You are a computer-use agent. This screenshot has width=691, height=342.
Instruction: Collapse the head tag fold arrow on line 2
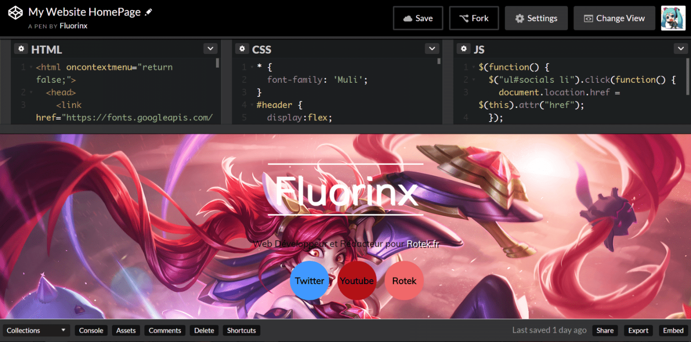pos(31,93)
